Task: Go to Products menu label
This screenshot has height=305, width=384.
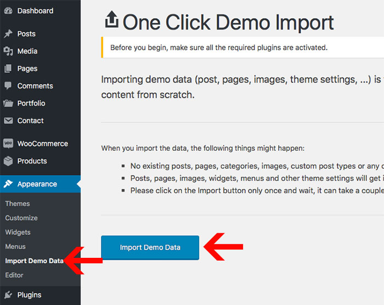Action: coord(32,161)
